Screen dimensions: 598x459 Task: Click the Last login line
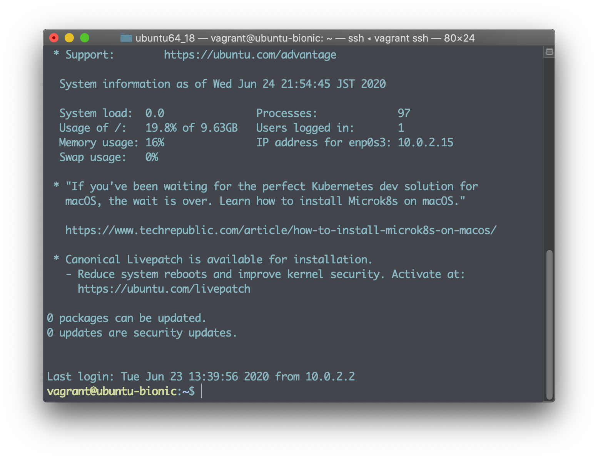pyautogui.click(x=201, y=377)
